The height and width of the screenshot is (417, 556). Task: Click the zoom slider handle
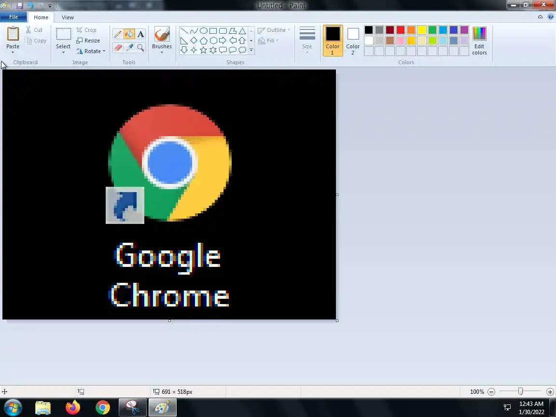click(520, 391)
